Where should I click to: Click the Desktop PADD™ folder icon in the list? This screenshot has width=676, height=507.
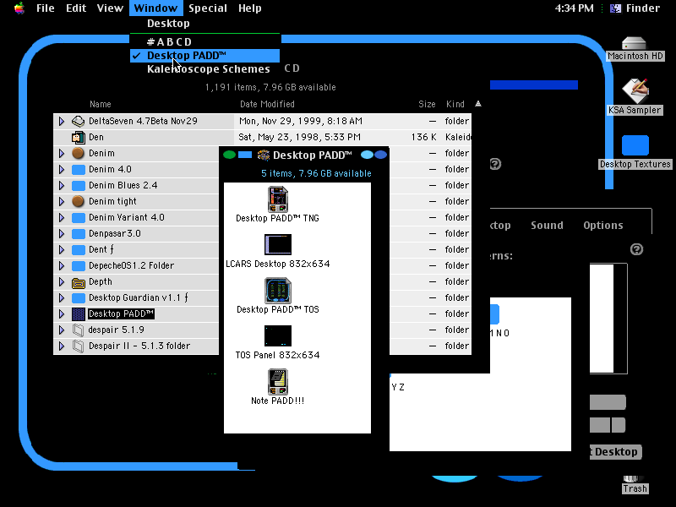coord(78,313)
